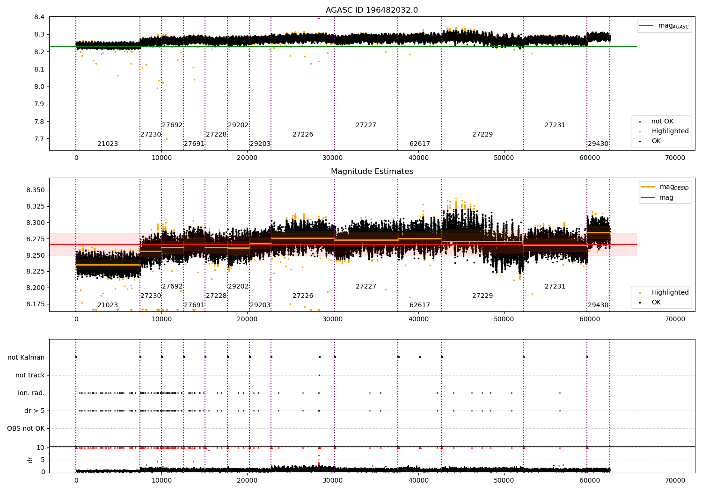Click OBSID label 27226 in the top panel
702x491 pixels.
coord(303,135)
